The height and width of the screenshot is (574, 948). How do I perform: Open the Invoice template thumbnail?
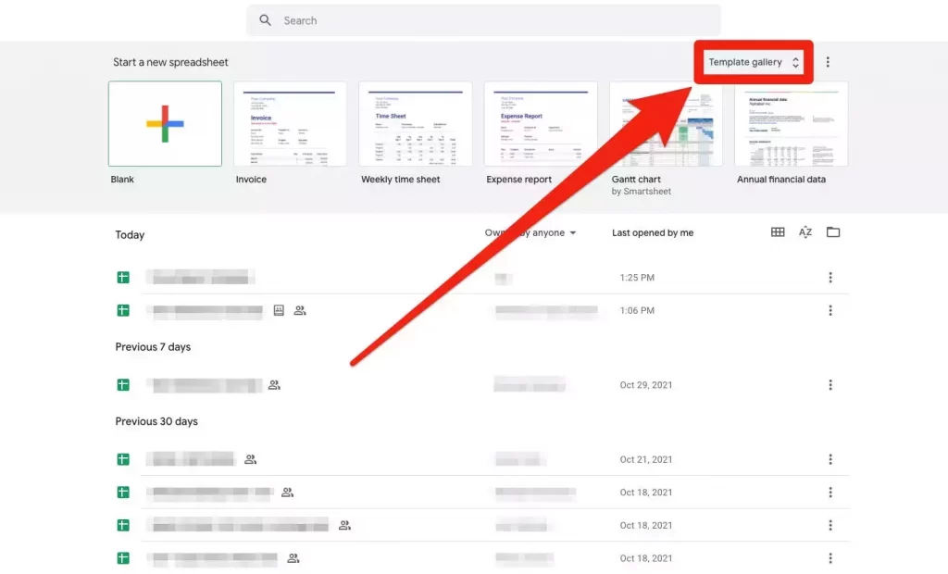[x=290, y=124]
